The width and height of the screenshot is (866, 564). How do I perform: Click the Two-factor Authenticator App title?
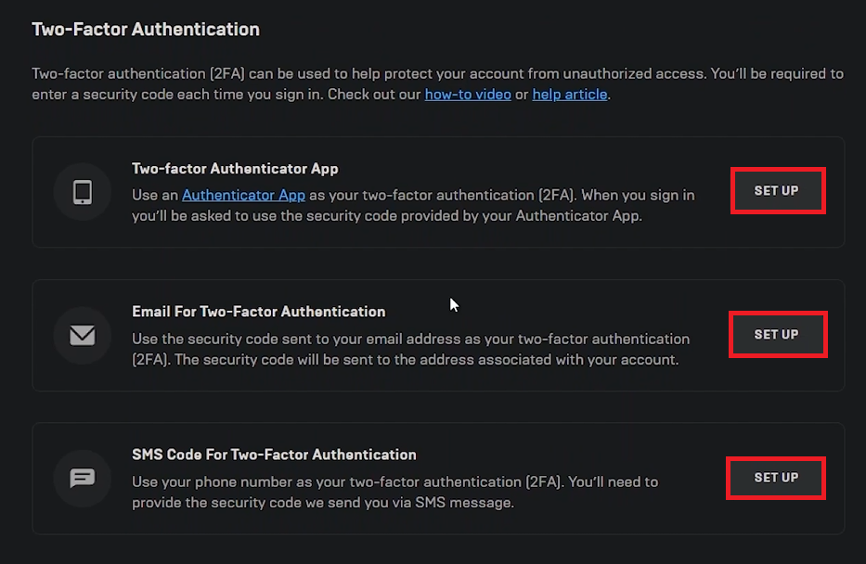235,169
